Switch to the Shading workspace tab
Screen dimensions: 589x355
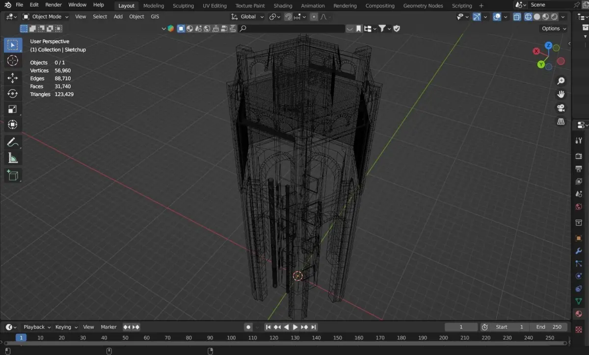point(283,6)
